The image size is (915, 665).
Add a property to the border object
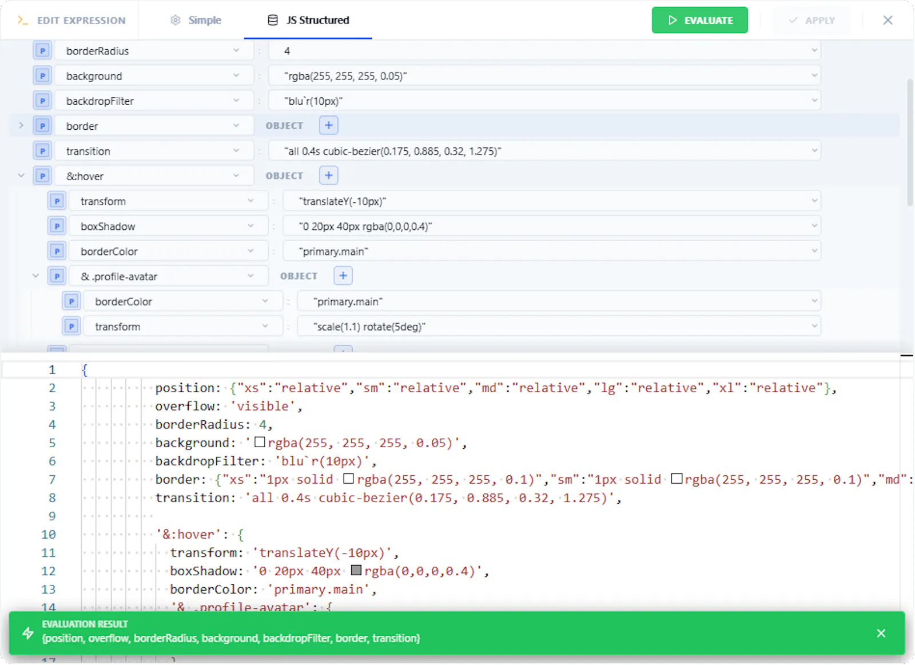(328, 125)
